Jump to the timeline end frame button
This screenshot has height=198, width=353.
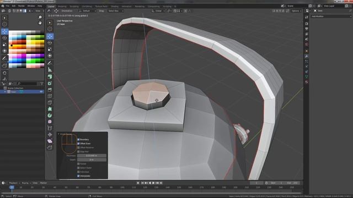161,183
